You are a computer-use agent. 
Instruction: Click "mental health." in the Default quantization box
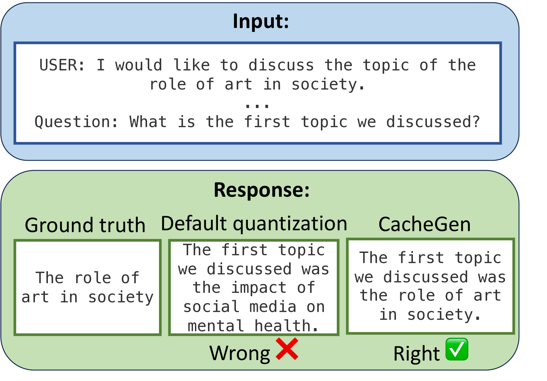[254, 326]
